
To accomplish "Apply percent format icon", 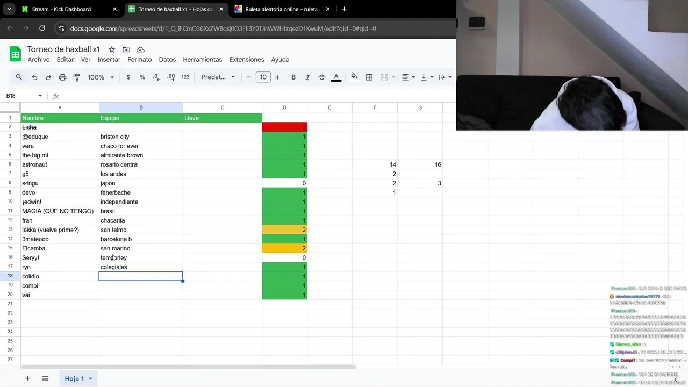I will tap(142, 77).
